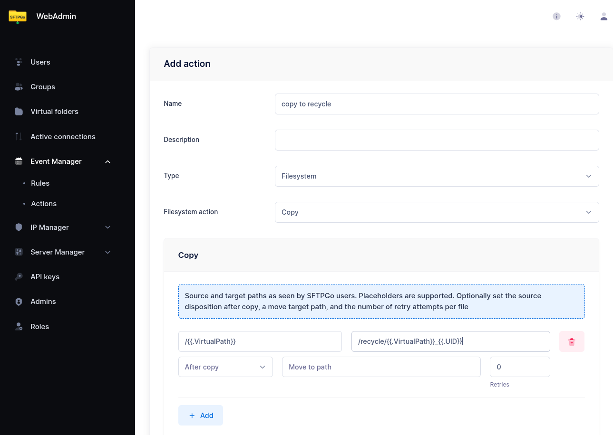This screenshot has height=435, width=613.
Task: Navigate to the Users page
Action: click(40, 62)
